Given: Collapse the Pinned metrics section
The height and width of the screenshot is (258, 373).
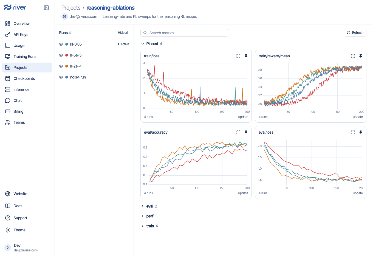Looking at the screenshot, I should [142, 44].
